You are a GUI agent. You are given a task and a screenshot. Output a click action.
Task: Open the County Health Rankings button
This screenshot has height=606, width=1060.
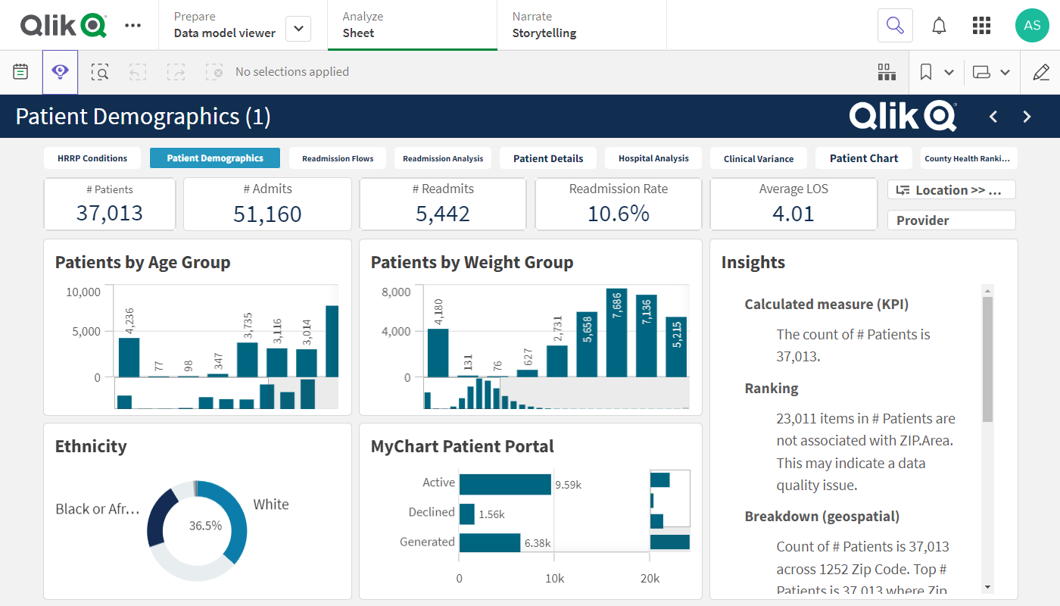(968, 158)
